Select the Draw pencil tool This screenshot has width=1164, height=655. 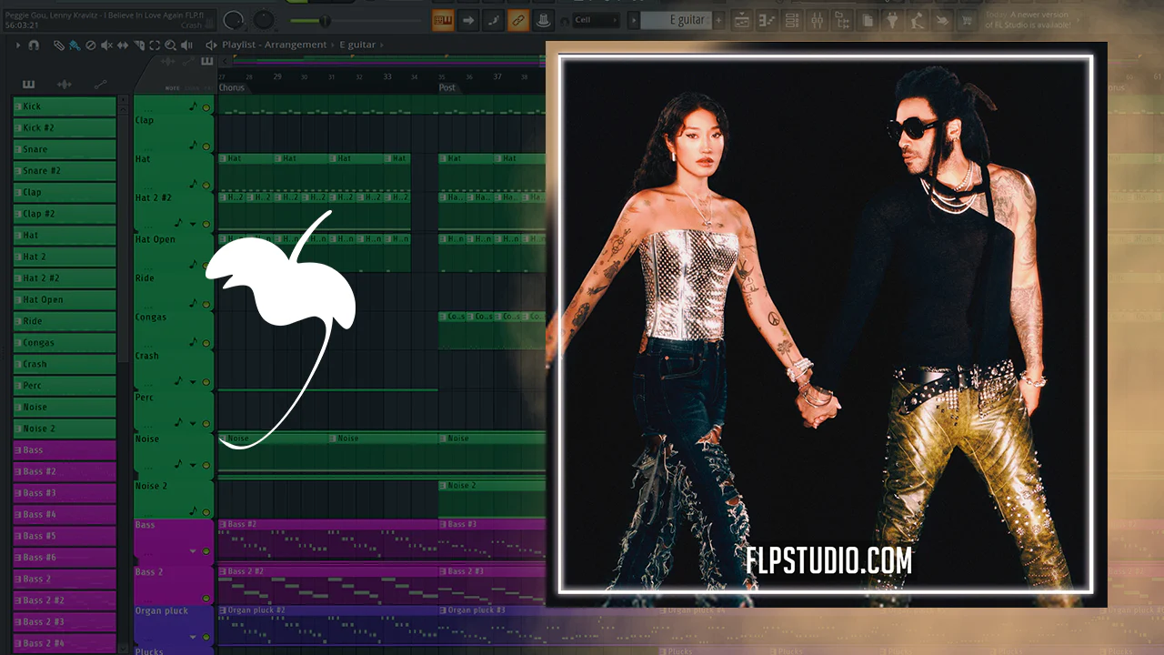(58, 45)
